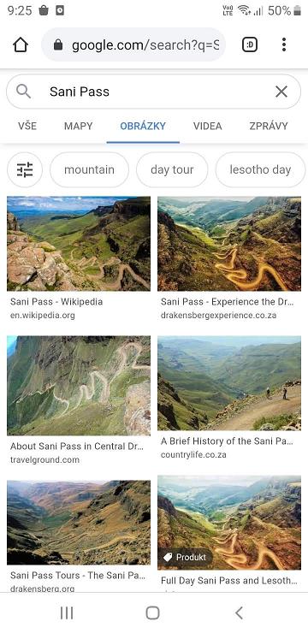
Task: Switch to the VŠE tab
Action: pos(27,126)
